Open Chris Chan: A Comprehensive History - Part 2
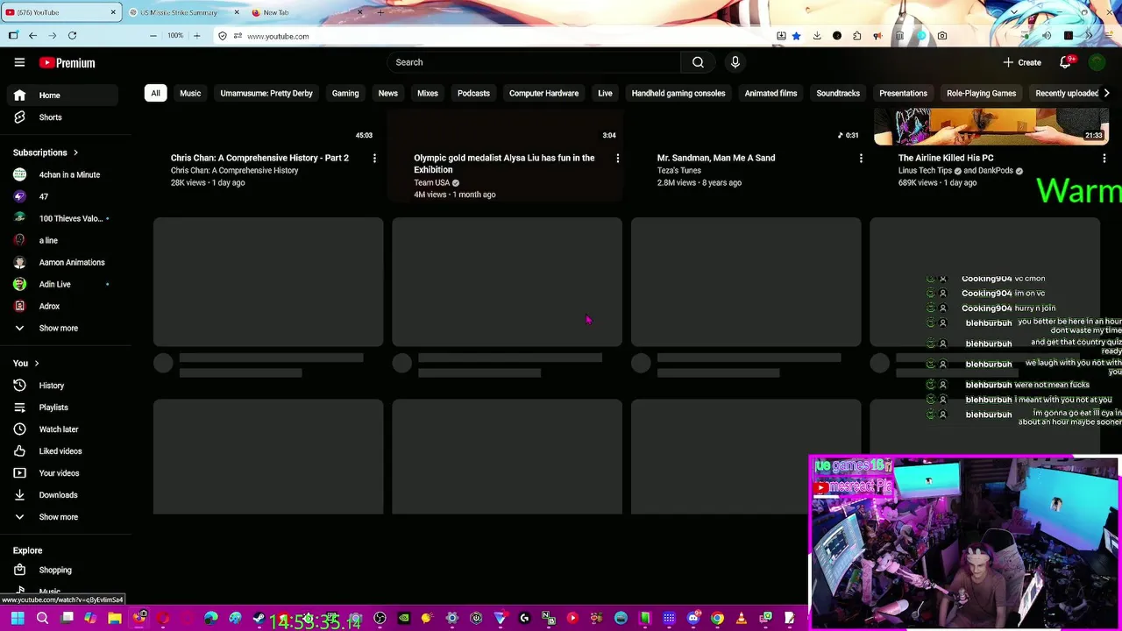 click(259, 158)
